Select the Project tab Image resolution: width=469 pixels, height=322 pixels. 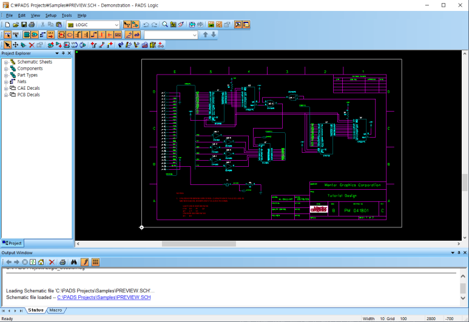pos(12,243)
